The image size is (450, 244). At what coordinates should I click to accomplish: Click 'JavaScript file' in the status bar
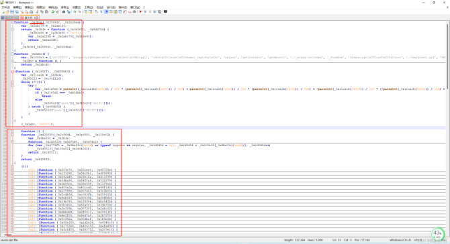(9, 240)
